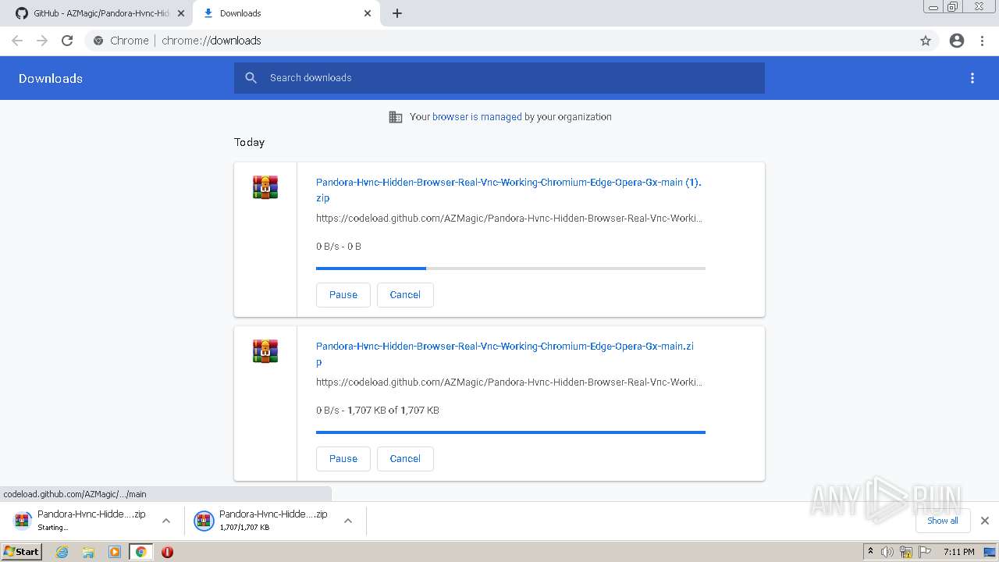Screen dimensions: 999x562
Task: Open the Pandora-Gx-main.zip file link
Action: click(505, 354)
